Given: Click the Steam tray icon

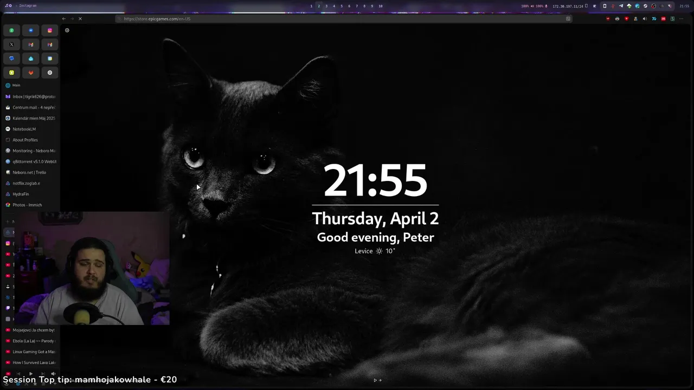Looking at the screenshot, I should (x=645, y=6).
